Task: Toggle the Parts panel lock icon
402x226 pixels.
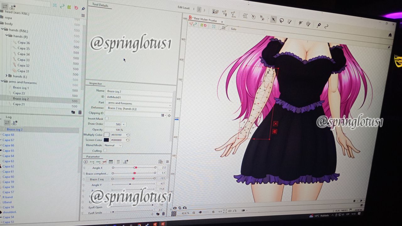Action: (12, 7)
